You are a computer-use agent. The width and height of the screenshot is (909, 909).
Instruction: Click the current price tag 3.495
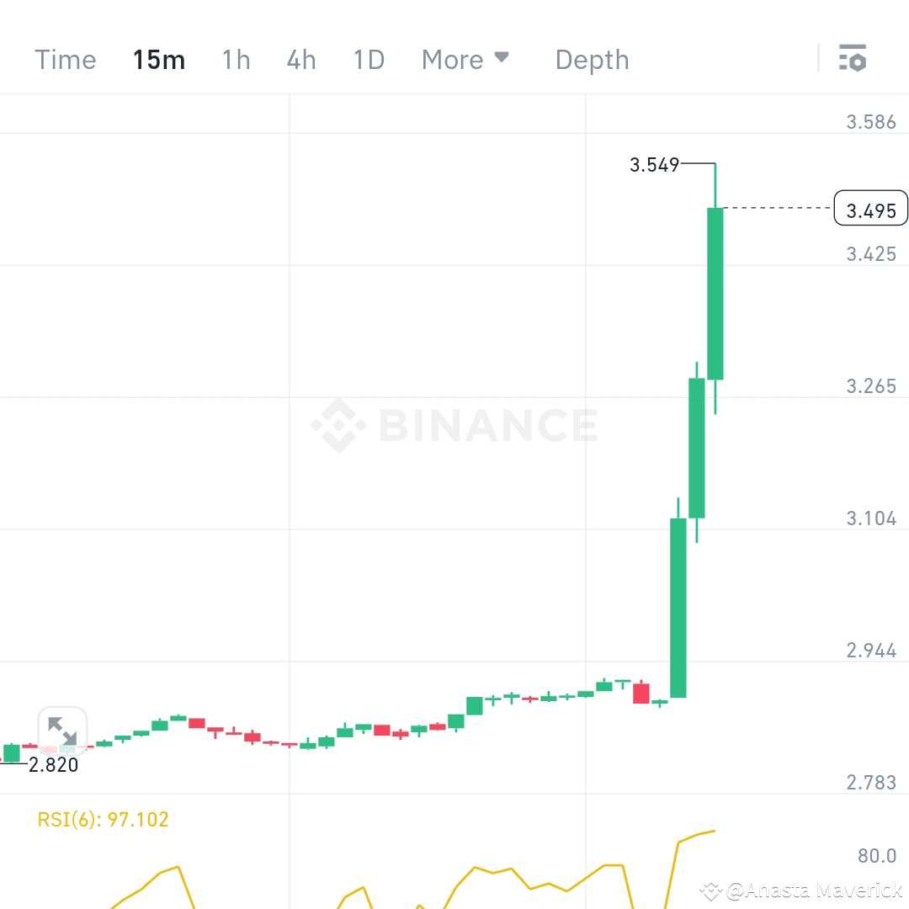tap(870, 208)
